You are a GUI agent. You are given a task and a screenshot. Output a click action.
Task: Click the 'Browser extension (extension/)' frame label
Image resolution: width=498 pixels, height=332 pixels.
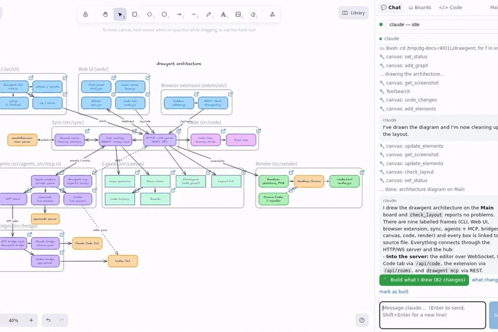(194, 86)
